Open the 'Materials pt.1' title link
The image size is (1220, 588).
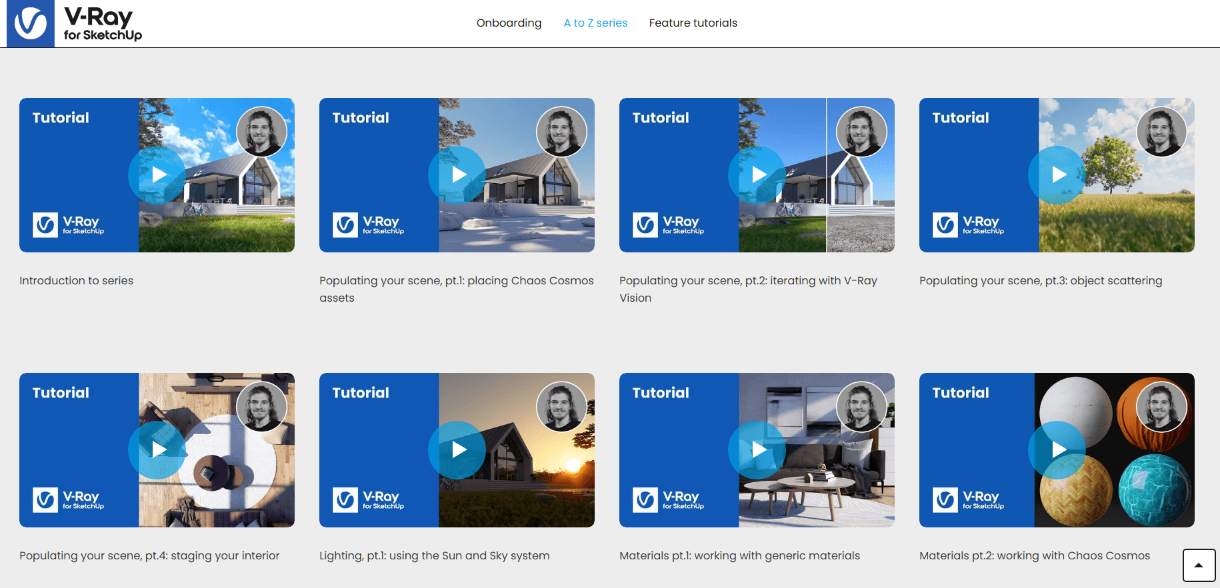(x=739, y=556)
